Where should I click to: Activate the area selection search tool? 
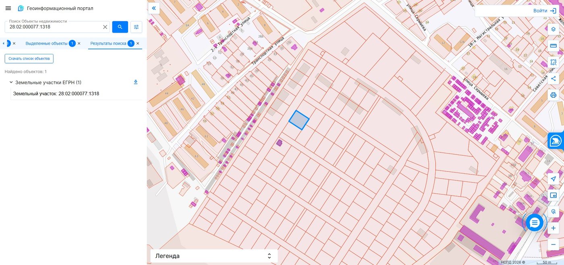(x=554, y=62)
